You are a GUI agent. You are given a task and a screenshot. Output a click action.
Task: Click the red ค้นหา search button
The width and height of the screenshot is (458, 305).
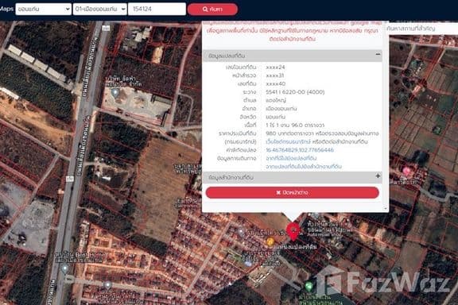tap(212, 10)
